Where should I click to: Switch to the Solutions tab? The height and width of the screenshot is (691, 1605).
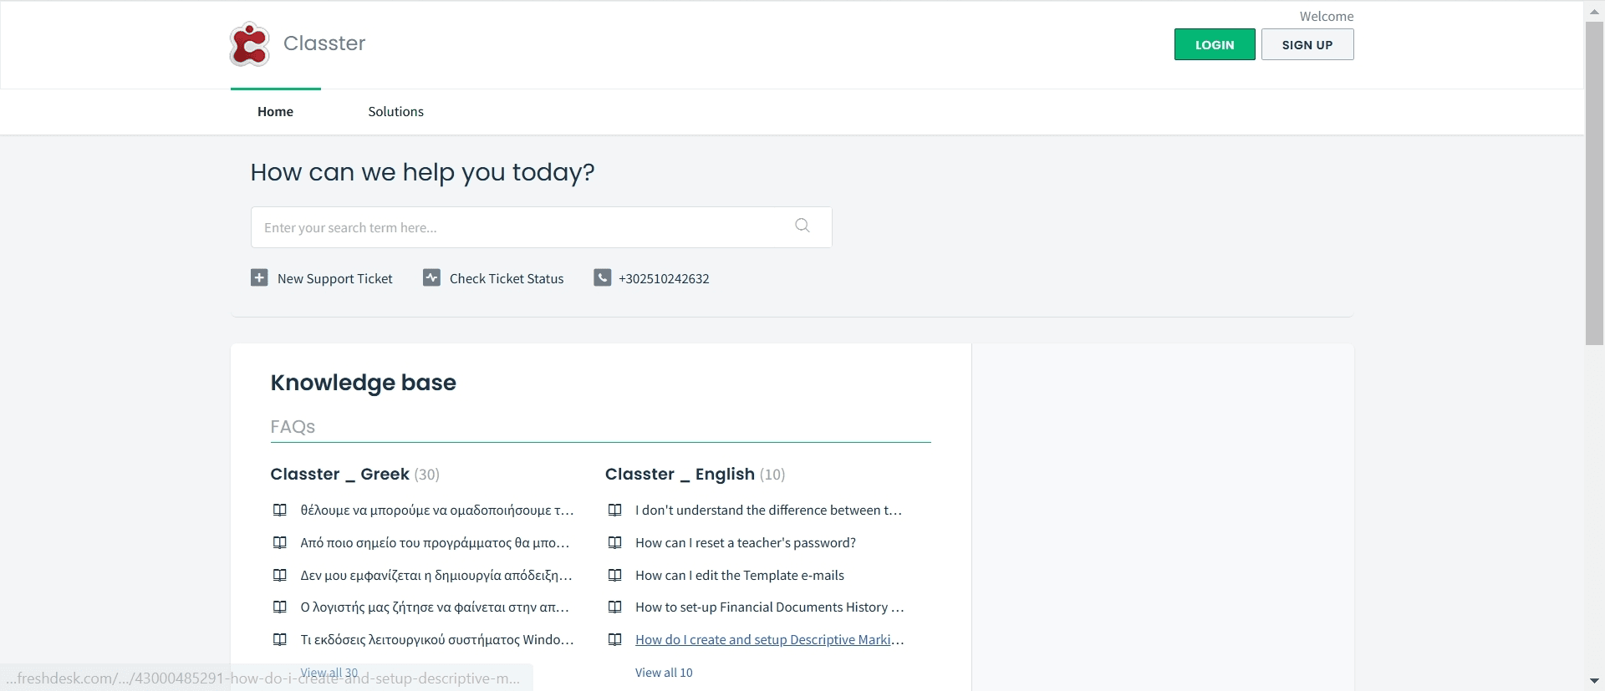pos(395,111)
